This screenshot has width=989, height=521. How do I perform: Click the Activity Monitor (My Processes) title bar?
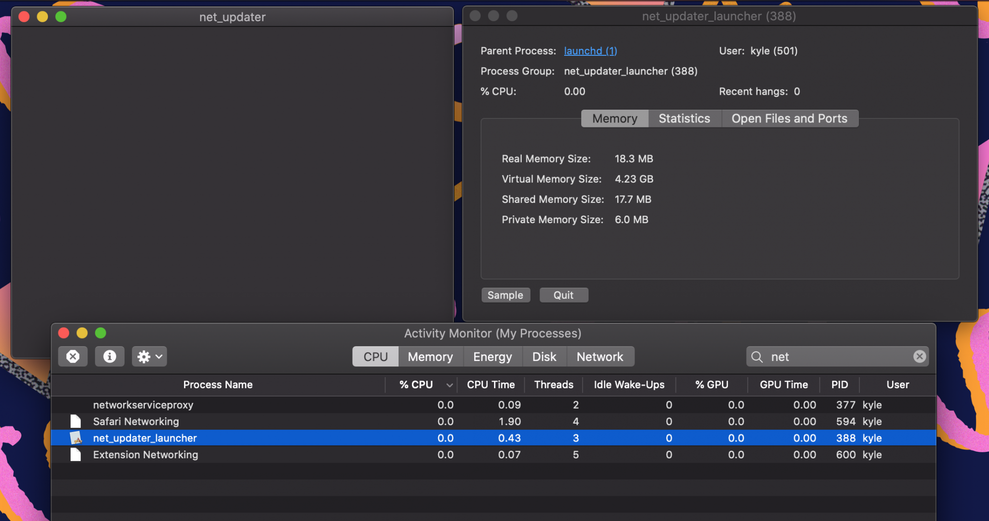[493, 333]
